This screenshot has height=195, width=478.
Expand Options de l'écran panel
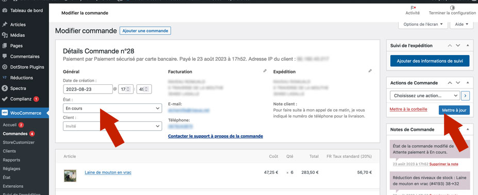coord(423,24)
